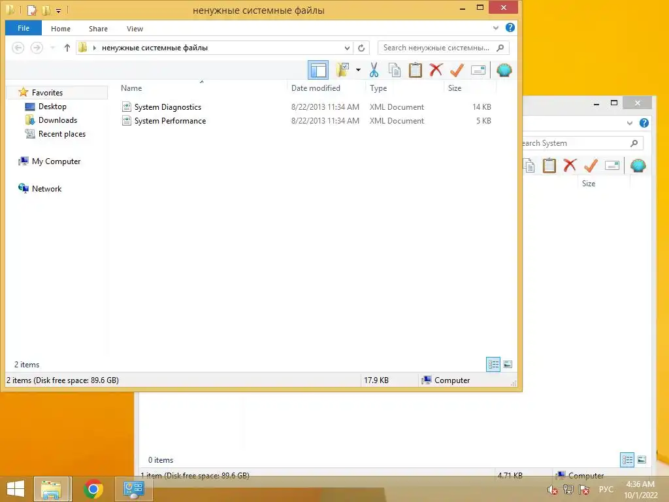The height and width of the screenshot is (502, 669).
Task: Switch the back window to Large icons view
Action: tap(642, 460)
